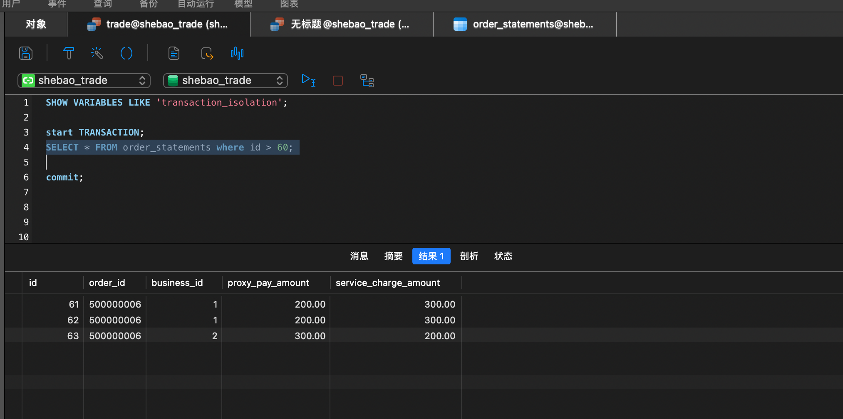Click the chart bars icon
The width and height of the screenshot is (843, 419).
237,53
